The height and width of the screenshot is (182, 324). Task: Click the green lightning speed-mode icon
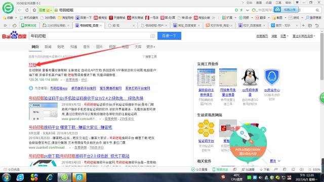tap(241, 10)
